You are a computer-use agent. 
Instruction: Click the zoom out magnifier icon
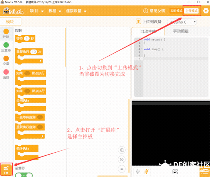point(122,159)
